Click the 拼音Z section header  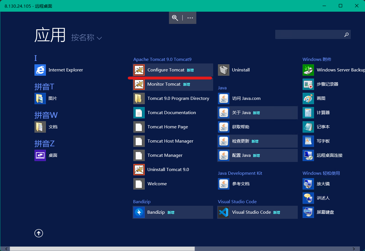tap(44, 143)
